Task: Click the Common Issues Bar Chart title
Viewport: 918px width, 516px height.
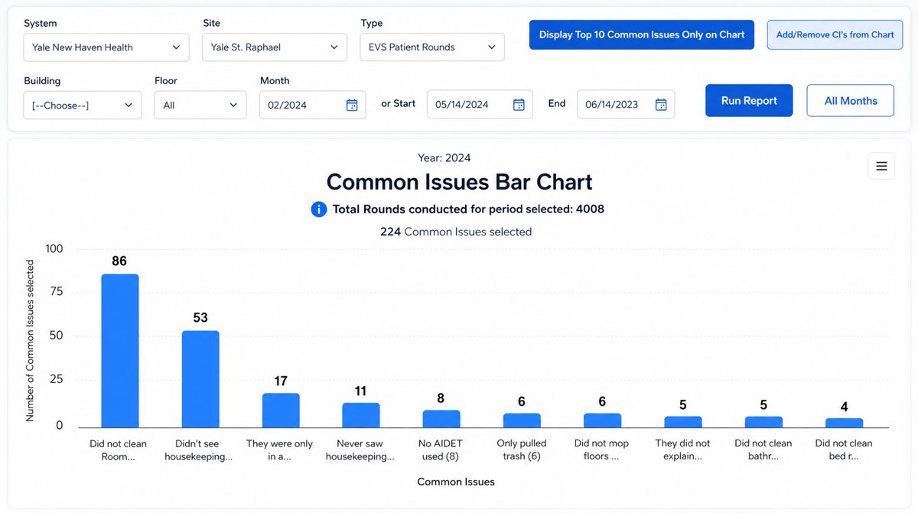Action: 459,182
